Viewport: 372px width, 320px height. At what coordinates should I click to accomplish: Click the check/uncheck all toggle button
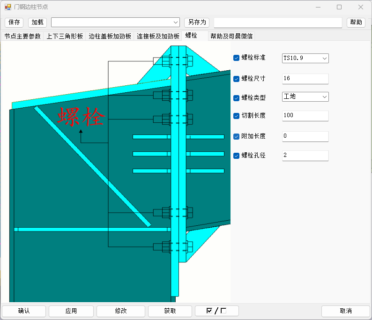pyautogui.click(x=216, y=311)
